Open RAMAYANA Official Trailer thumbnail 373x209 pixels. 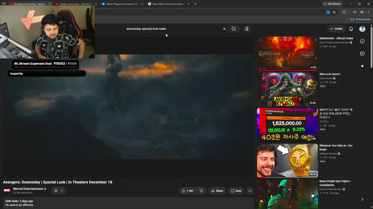(287, 53)
